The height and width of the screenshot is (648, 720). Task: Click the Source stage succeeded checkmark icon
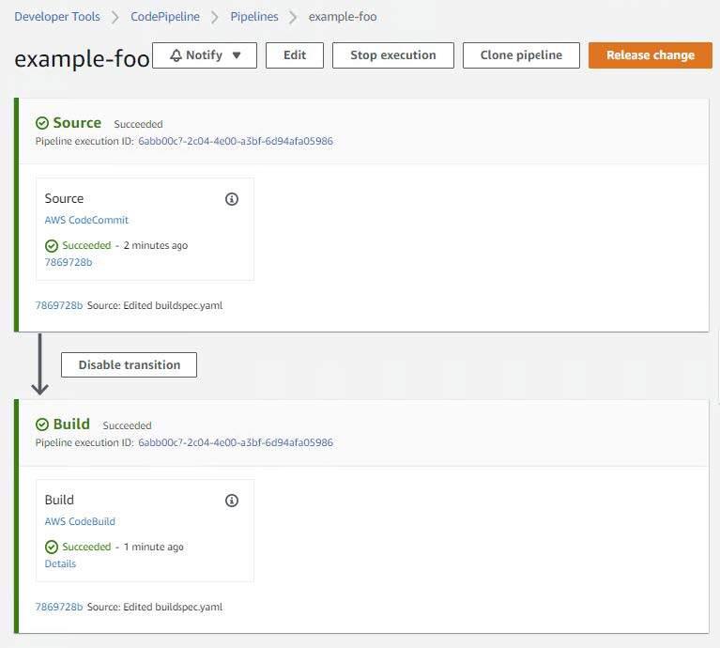pos(42,123)
